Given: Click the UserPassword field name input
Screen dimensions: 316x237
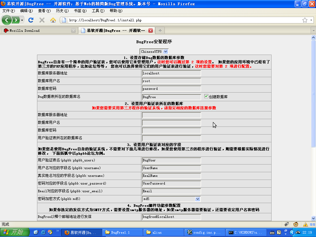Looking at the screenshot, I should pos(171,183).
